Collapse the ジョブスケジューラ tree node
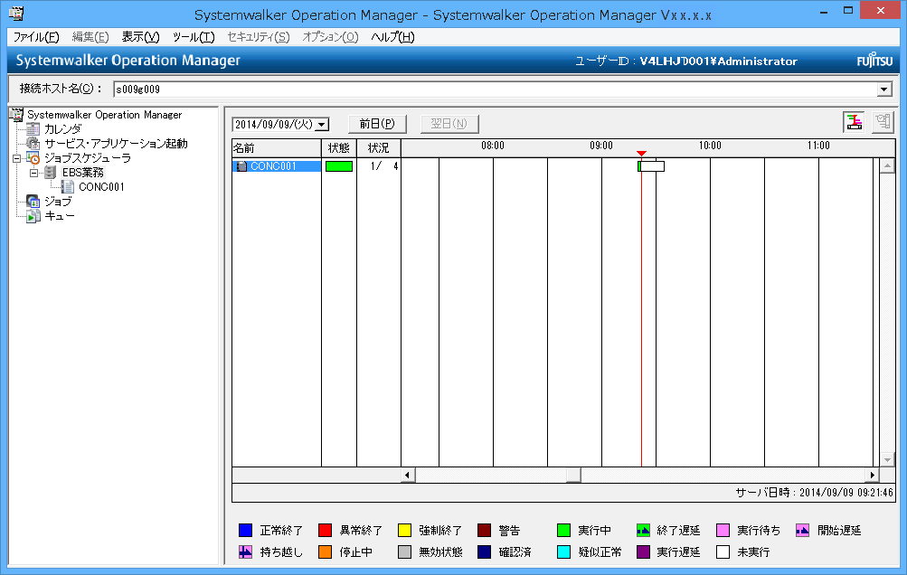This screenshot has height=575, width=907. coord(17,158)
